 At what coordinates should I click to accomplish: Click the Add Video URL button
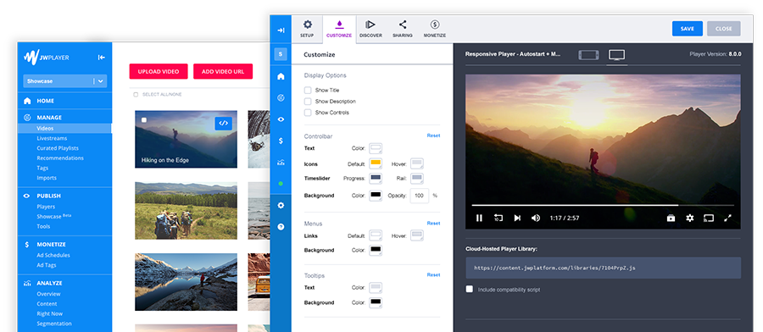pos(223,71)
